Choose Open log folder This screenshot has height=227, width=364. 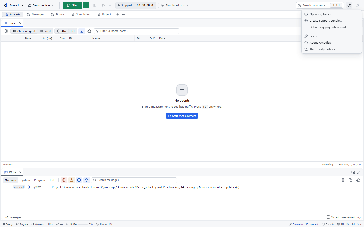[332, 14]
